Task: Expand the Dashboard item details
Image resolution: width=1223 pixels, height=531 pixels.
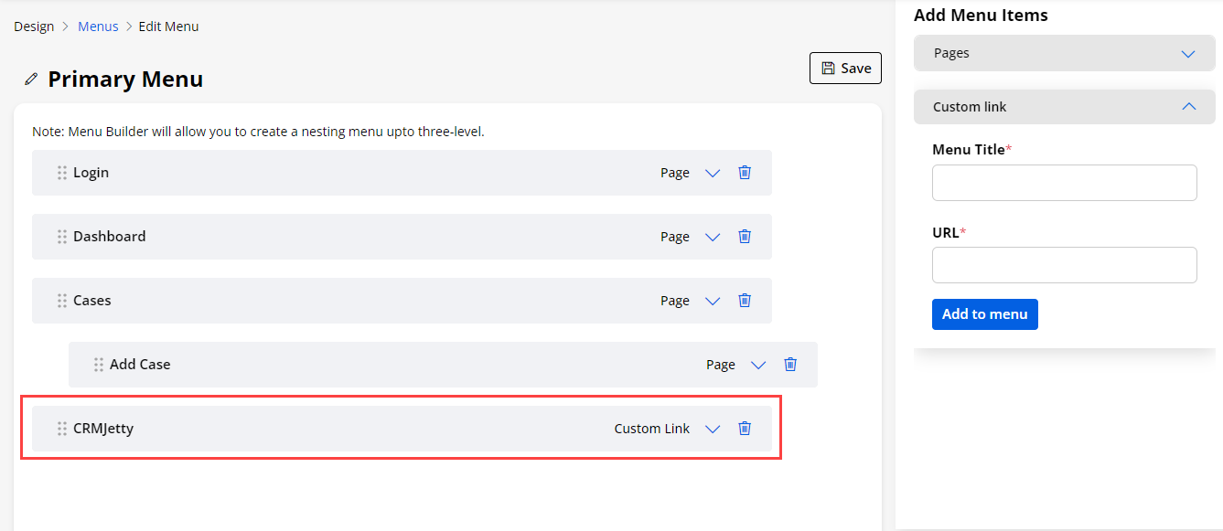Action: click(713, 238)
